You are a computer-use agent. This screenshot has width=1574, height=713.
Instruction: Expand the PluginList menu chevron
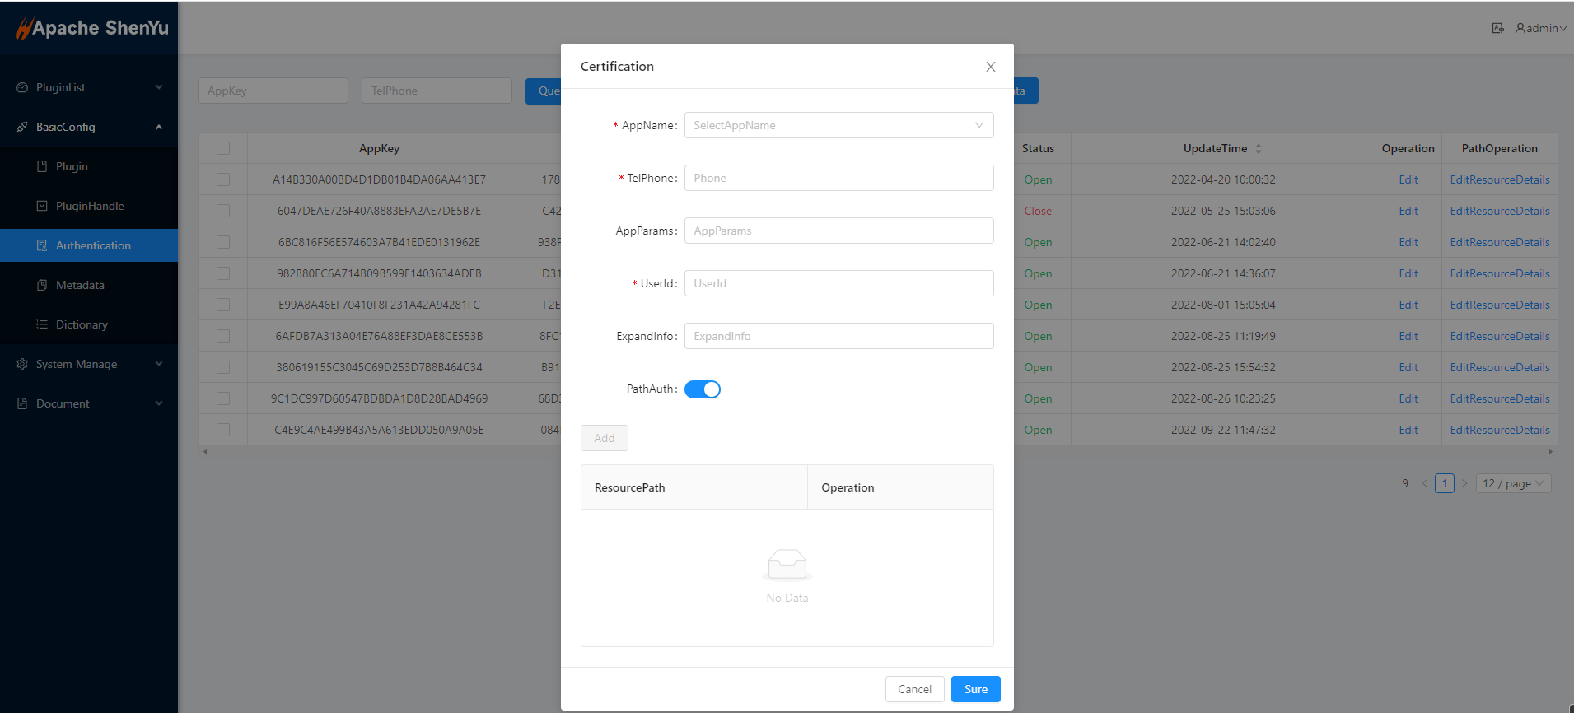click(159, 87)
